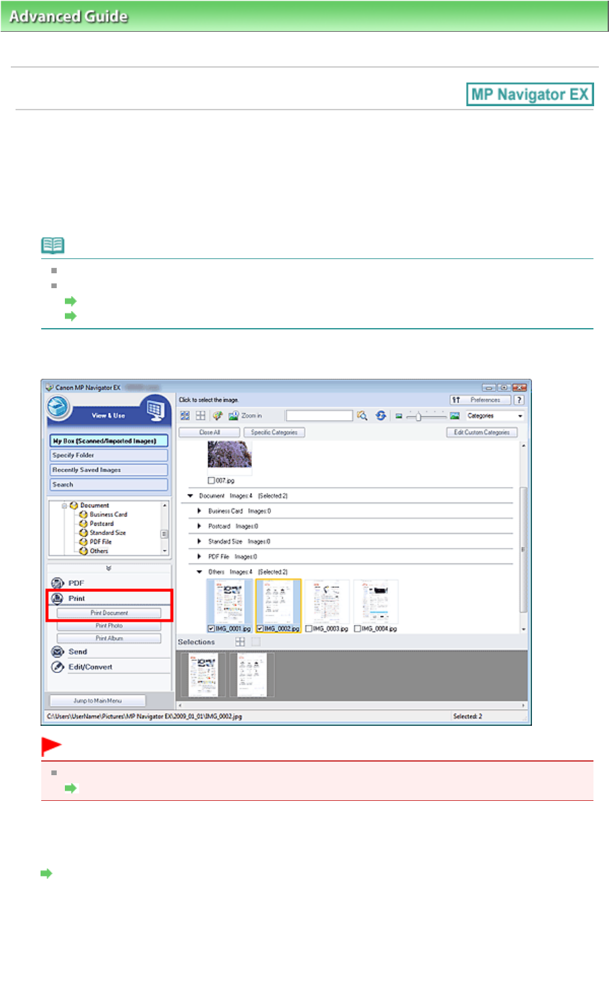Image resolution: width=609 pixels, height=995 pixels.
Task: Select the IMG_0003.jpg thumbnail
Action: coord(327,601)
